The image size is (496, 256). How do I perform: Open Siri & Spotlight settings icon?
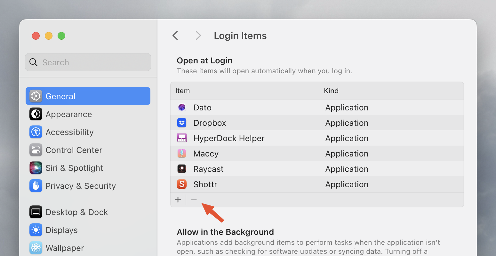pos(36,168)
